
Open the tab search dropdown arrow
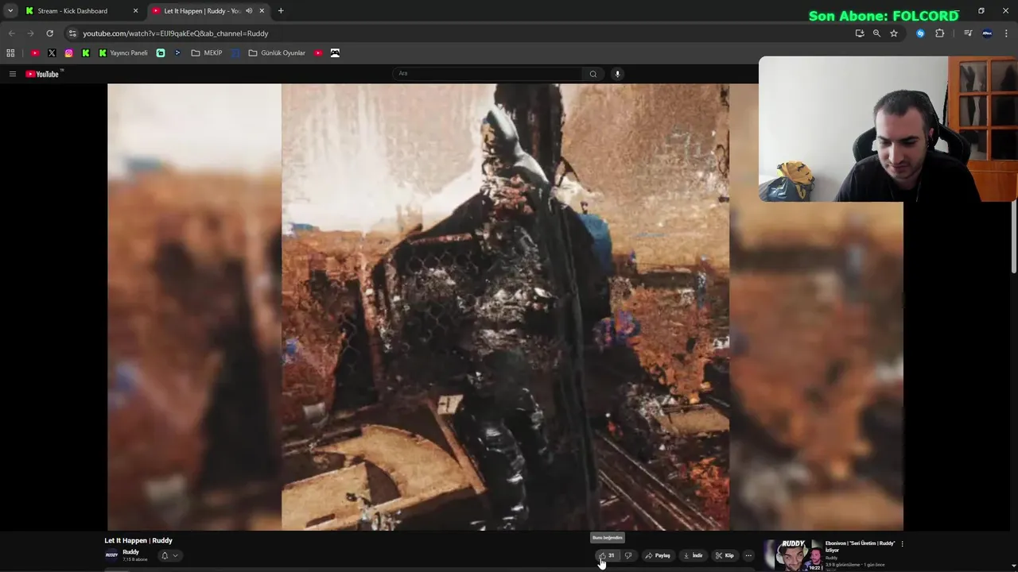click(10, 11)
